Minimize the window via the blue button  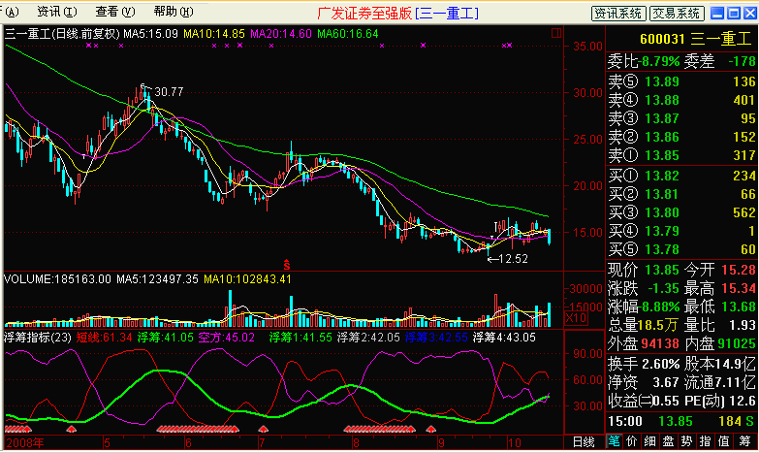(717, 13)
